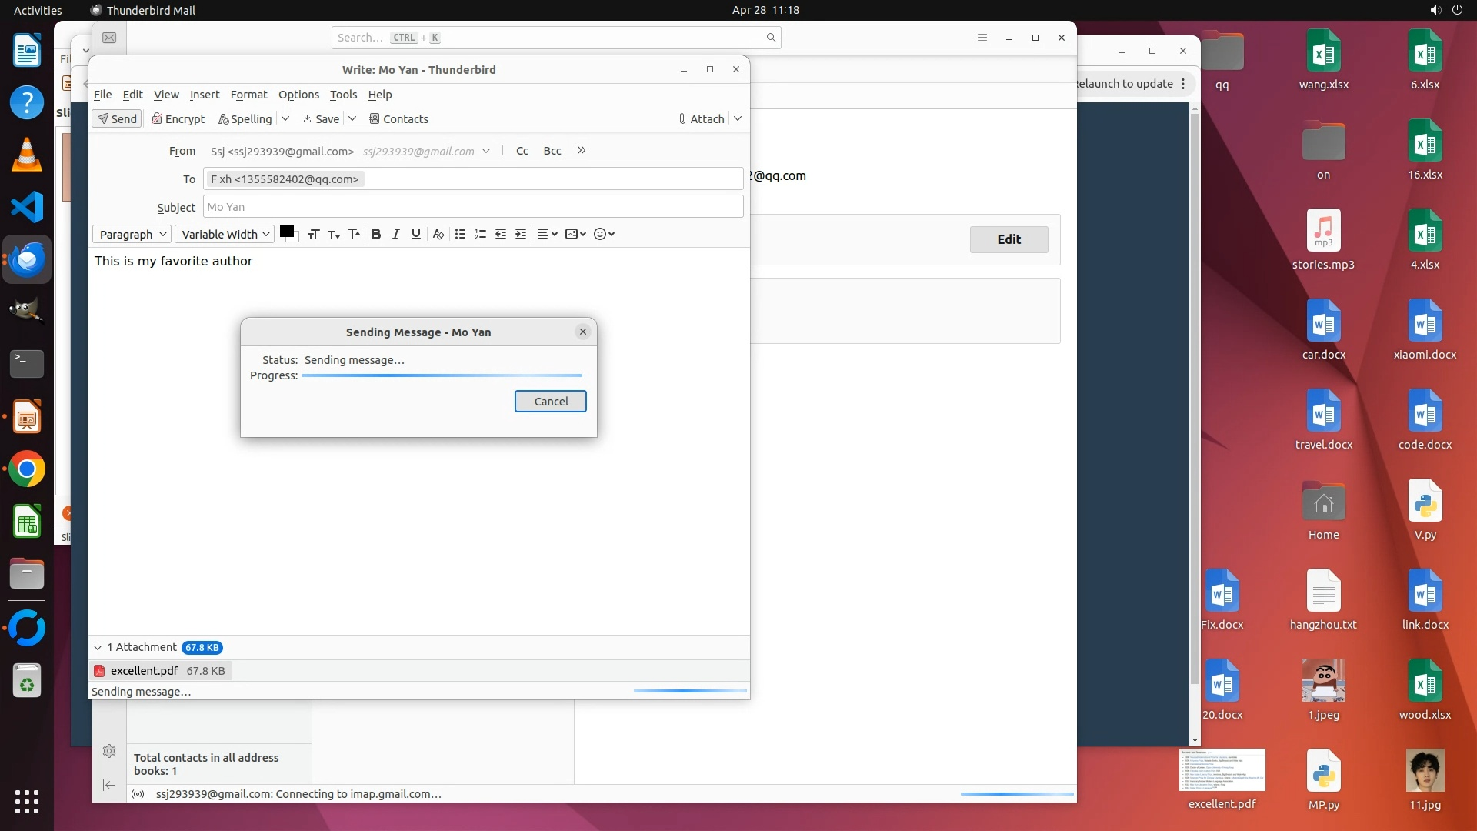Screen dimensions: 1477x831
Task: Open the Format menu
Action: 248,94
